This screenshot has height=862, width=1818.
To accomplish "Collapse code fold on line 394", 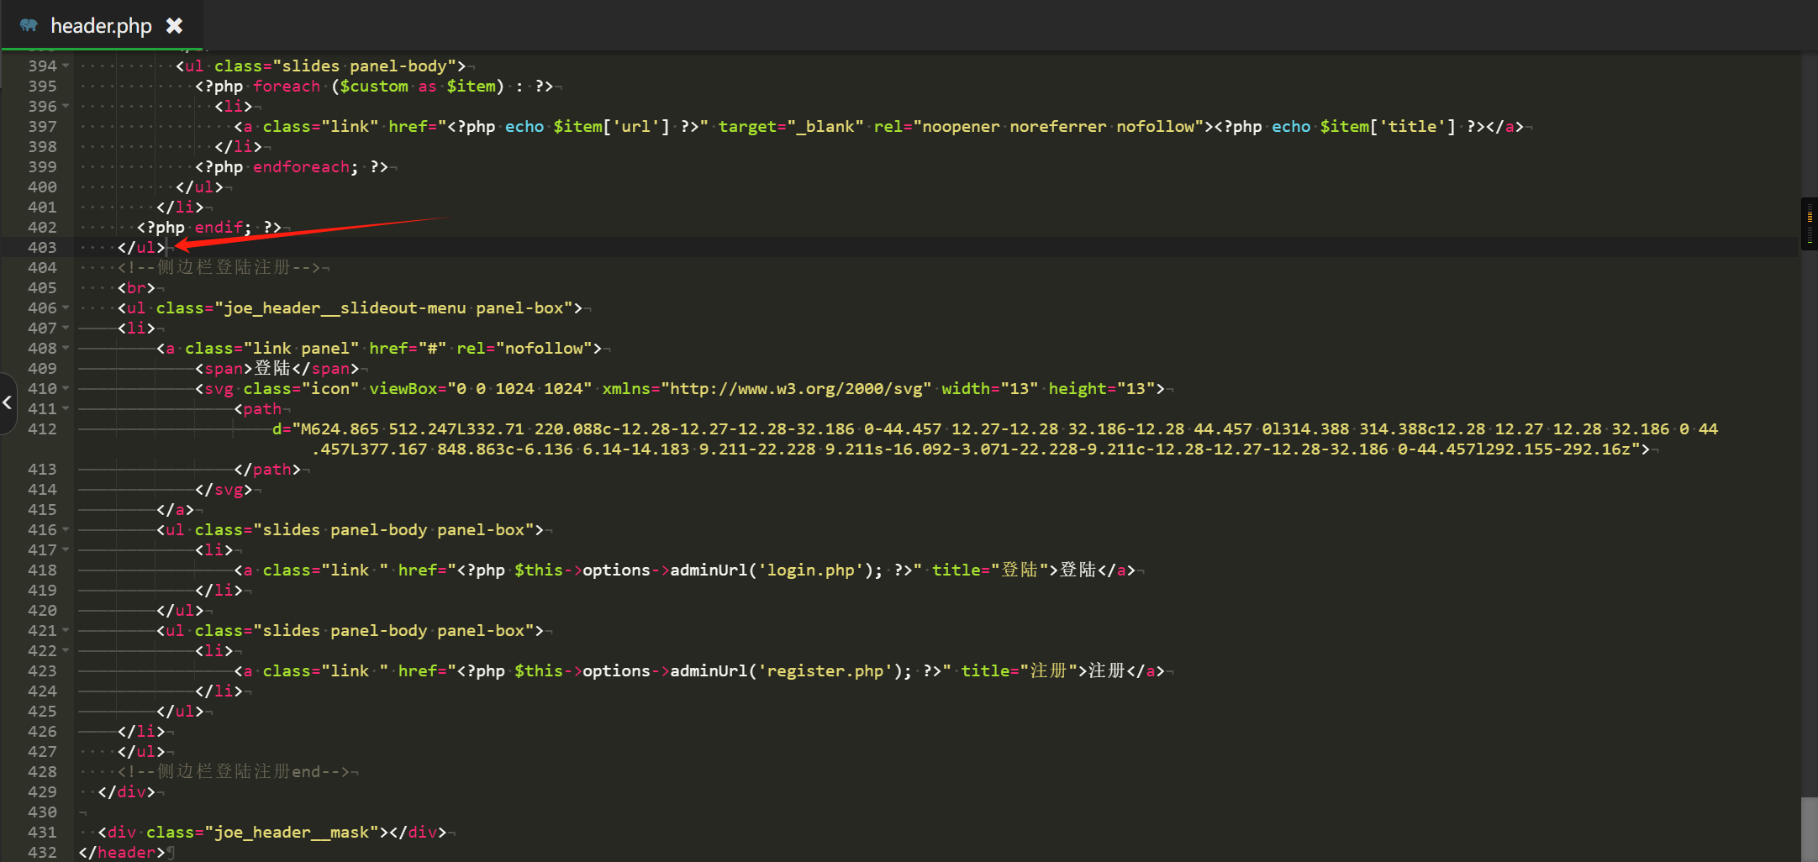I will pyautogui.click(x=66, y=66).
